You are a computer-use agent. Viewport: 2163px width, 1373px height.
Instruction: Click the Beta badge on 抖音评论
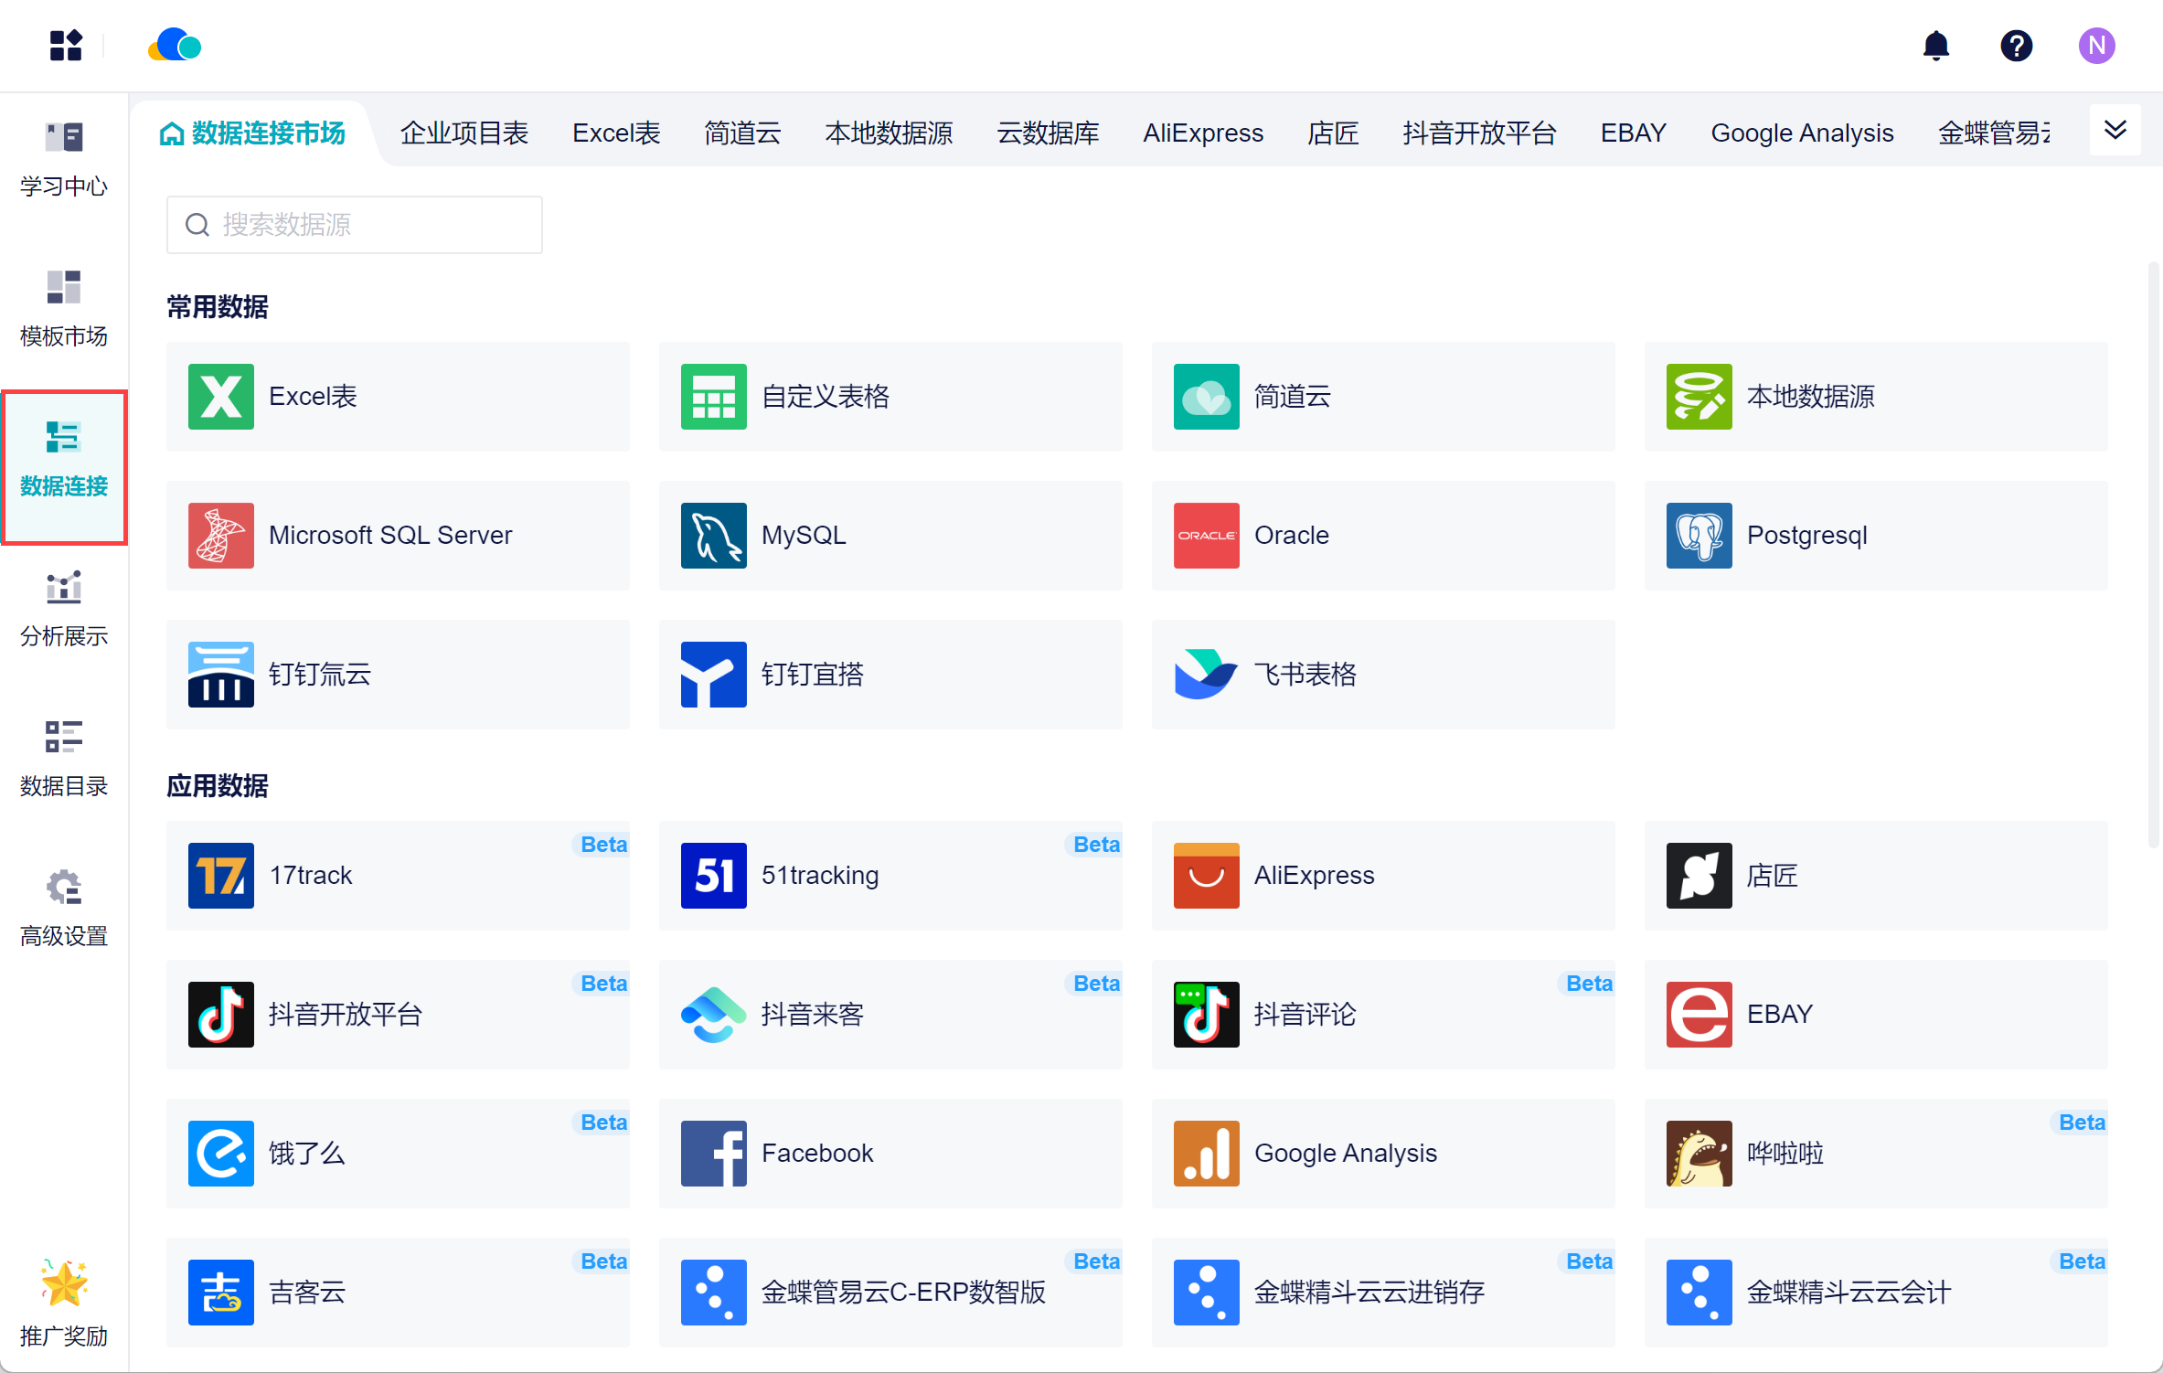pyautogui.click(x=1589, y=984)
